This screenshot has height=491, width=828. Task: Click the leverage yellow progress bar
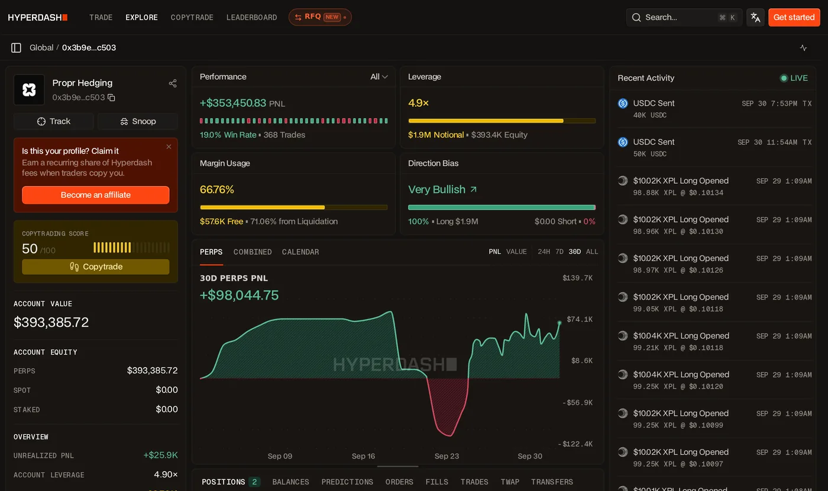click(502, 121)
